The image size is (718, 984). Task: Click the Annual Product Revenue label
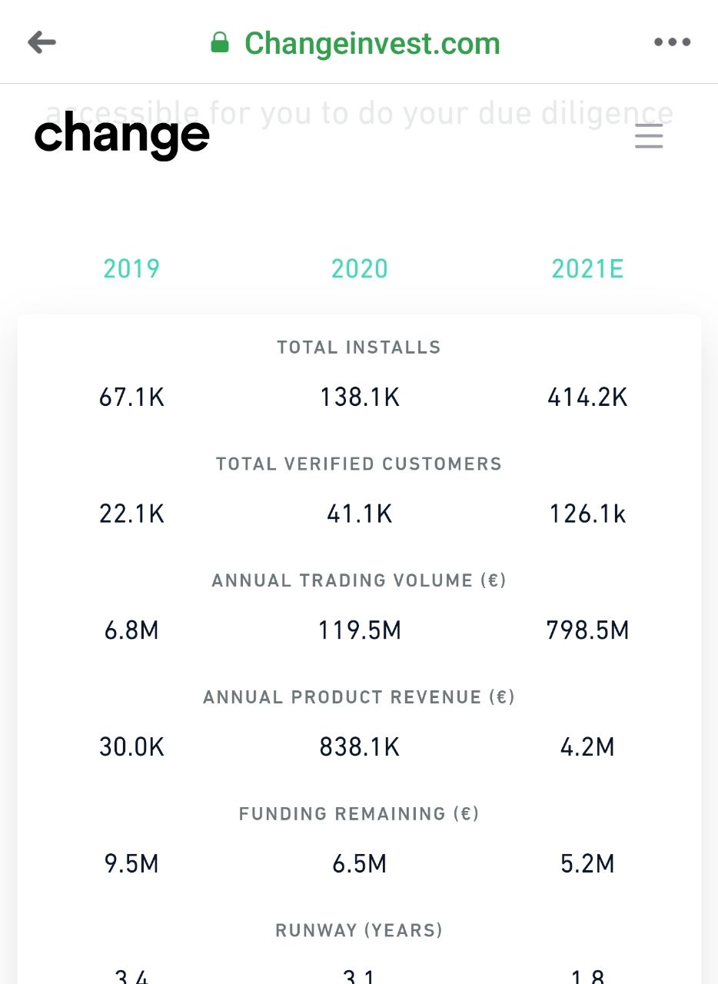click(359, 697)
